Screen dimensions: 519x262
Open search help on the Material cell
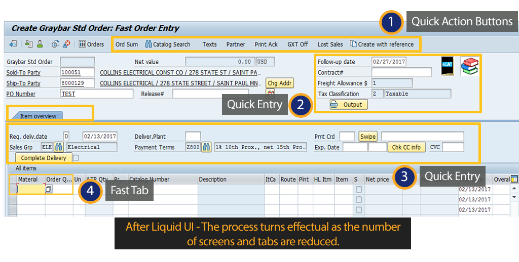tap(49, 189)
